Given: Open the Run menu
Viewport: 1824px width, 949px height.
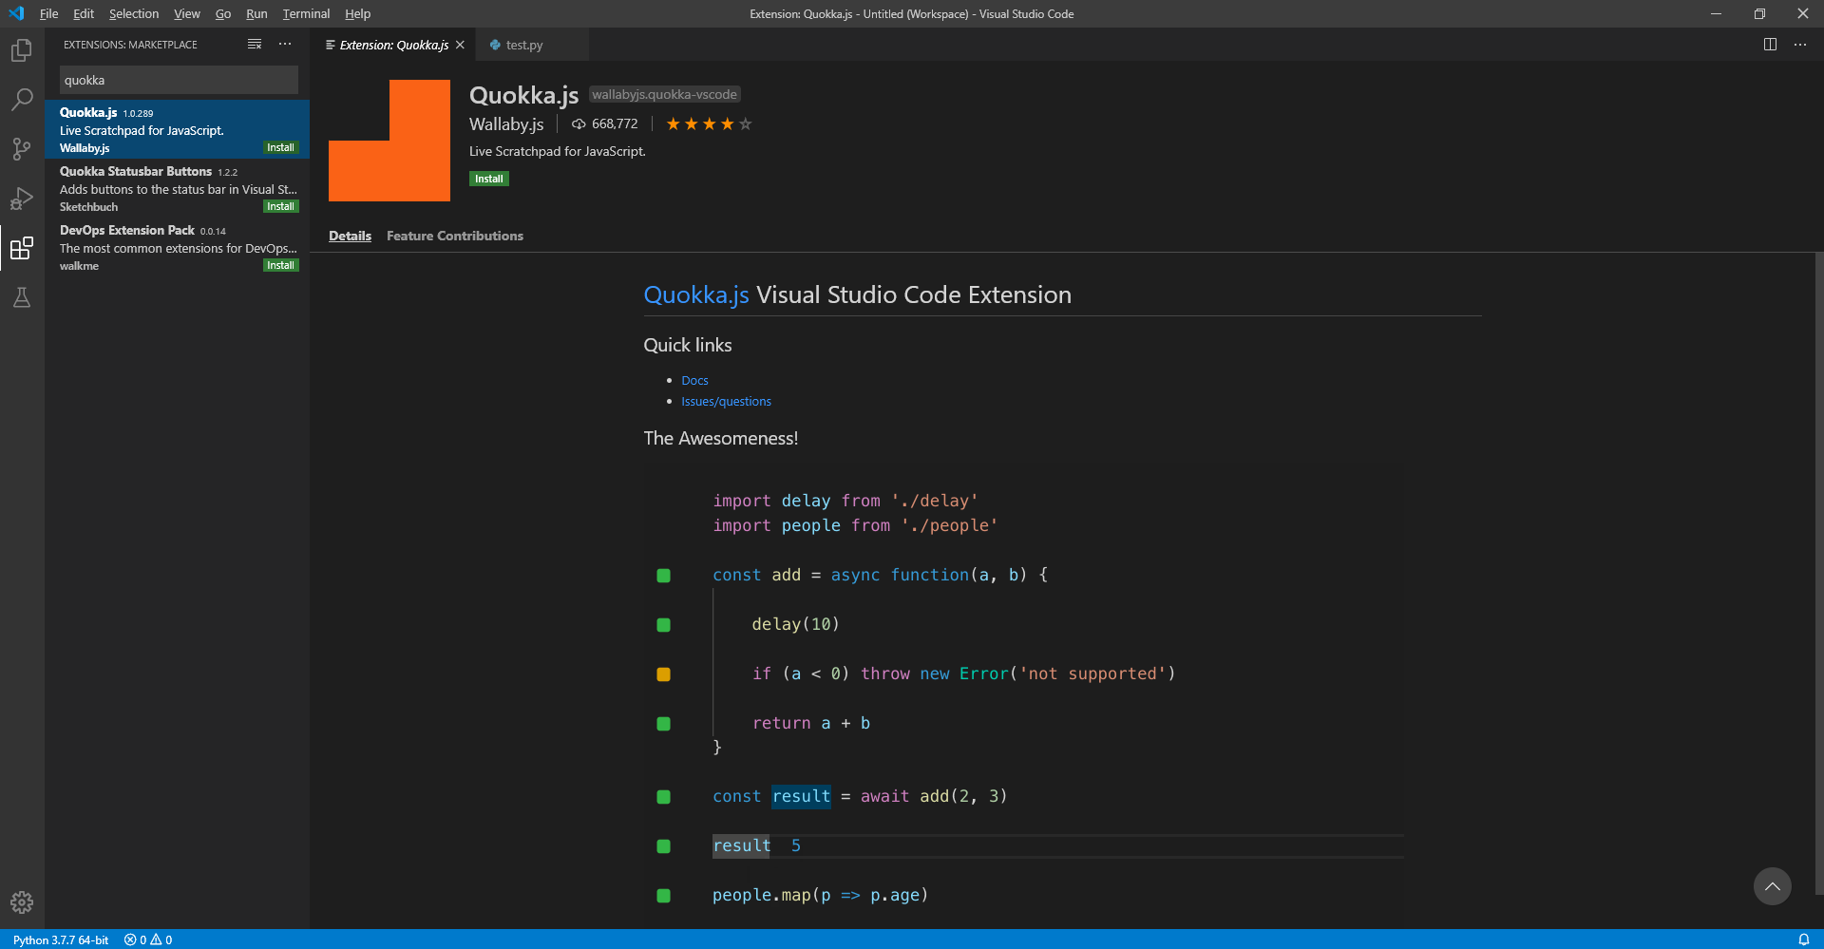Looking at the screenshot, I should click(x=256, y=13).
